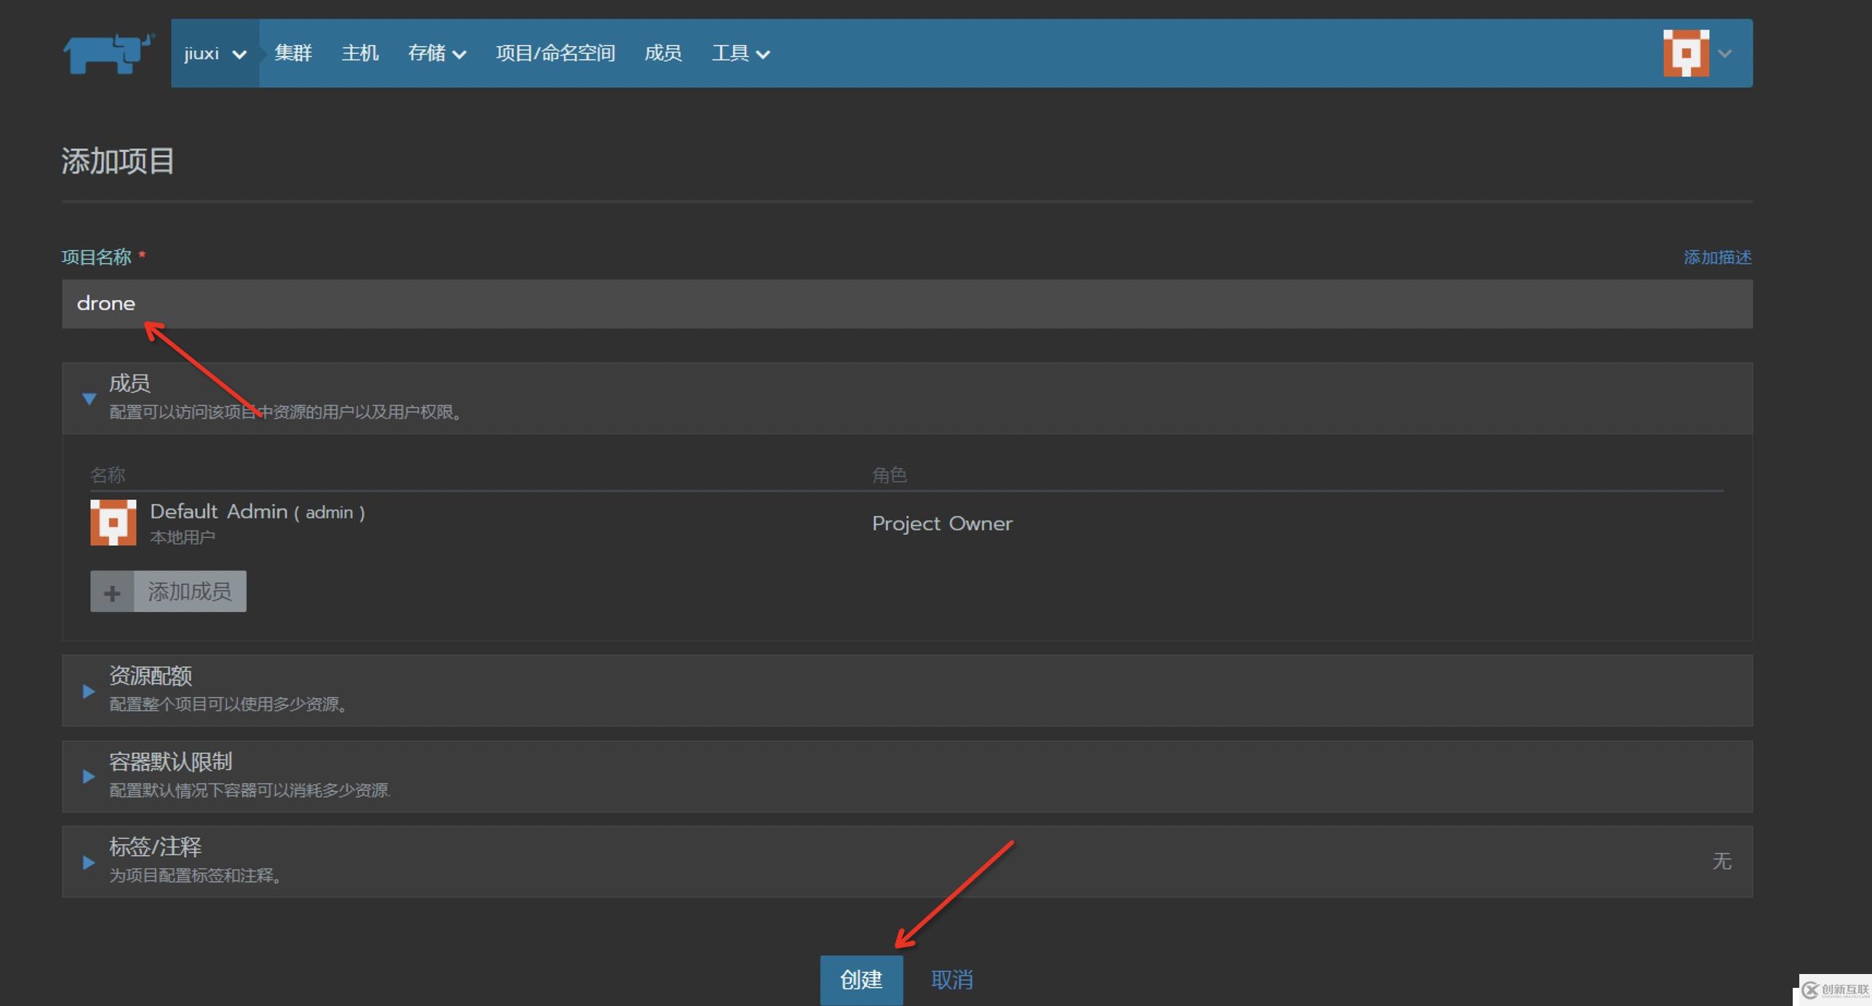Open the 工具 tools dropdown menu
Image resolution: width=1872 pixels, height=1006 pixels.
point(740,54)
